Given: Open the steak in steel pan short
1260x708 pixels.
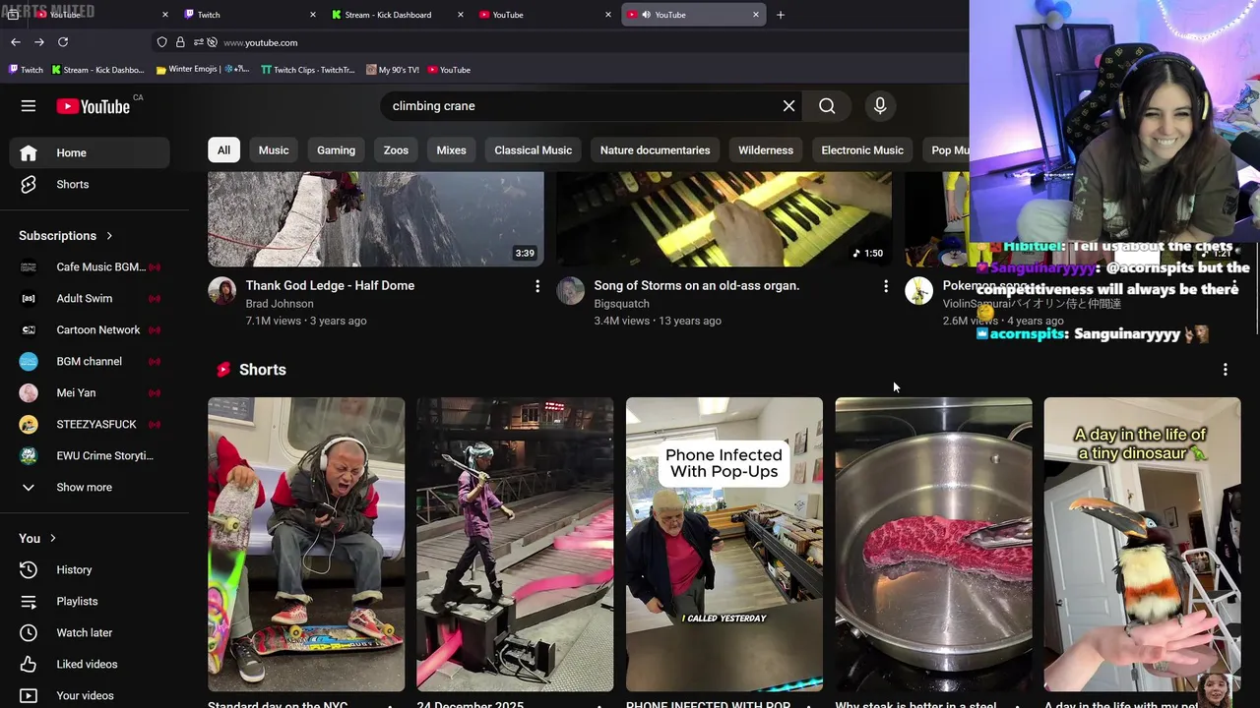Looking at the screenshot, I should coord(934,545).
